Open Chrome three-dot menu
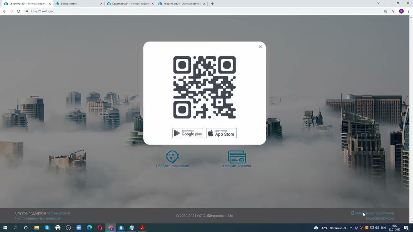This screenshot has height=232, width=413. tap(408, 11)
